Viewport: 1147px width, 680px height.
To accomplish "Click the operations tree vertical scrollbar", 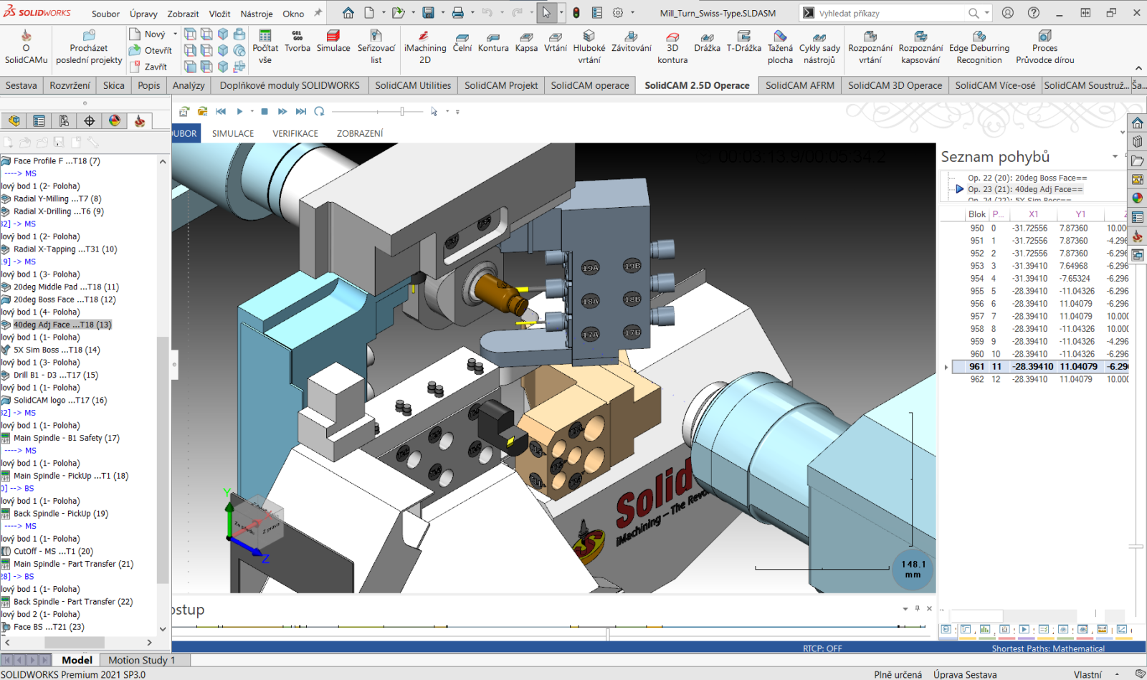I will (163, 459).
